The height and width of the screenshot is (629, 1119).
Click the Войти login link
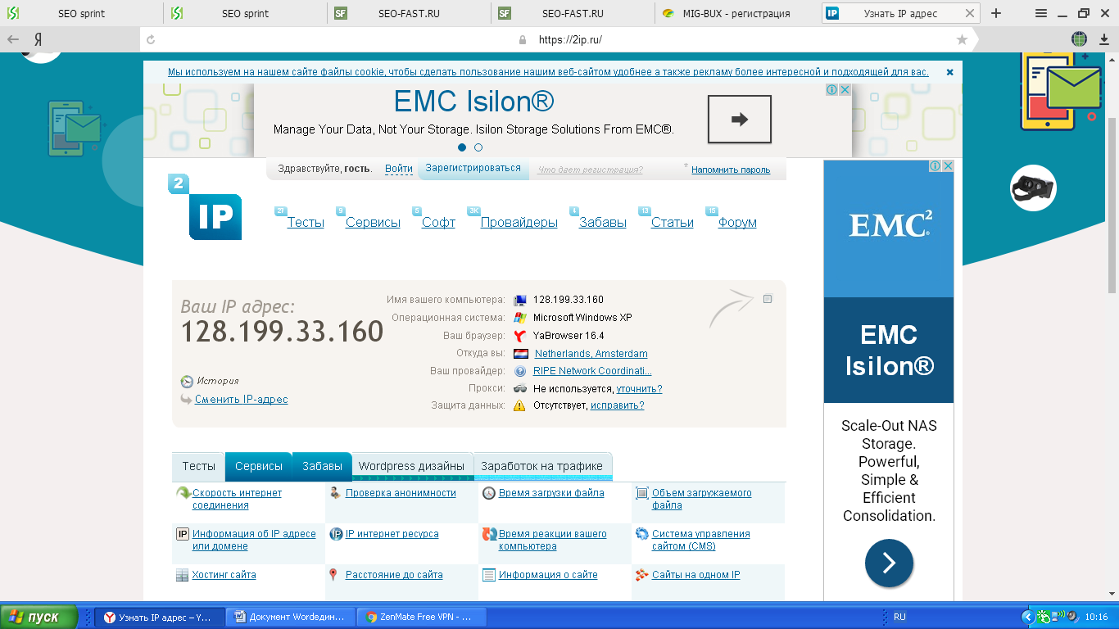point(399,169)
